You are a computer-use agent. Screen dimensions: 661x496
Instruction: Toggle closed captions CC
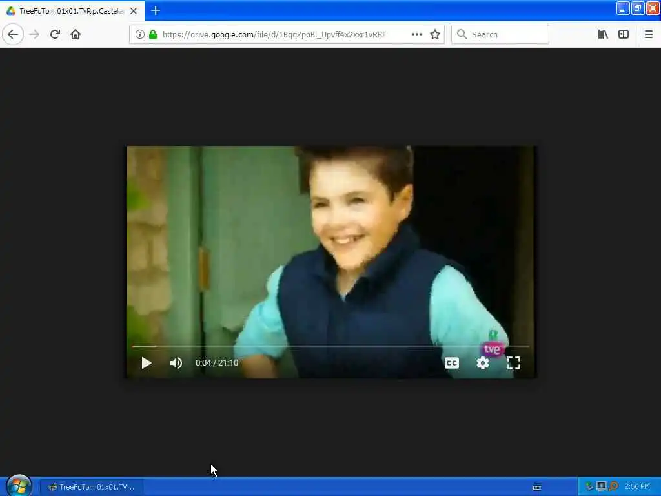[x=451, y=363]
